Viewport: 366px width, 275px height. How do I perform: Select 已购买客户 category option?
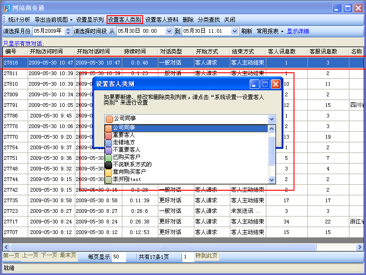click(126, 157)
